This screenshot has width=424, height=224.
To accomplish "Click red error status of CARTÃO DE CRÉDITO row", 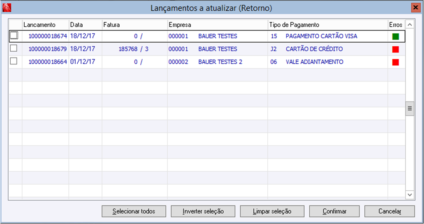I will pos(396,49).
